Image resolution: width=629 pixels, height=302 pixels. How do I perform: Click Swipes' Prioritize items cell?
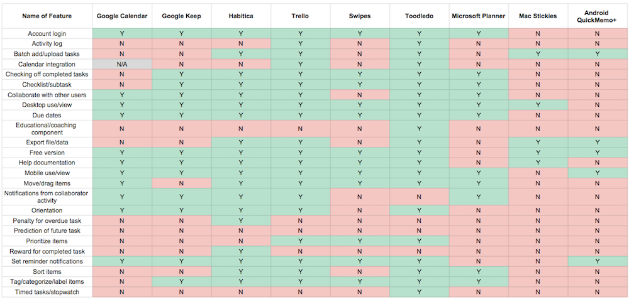(360, 241)
